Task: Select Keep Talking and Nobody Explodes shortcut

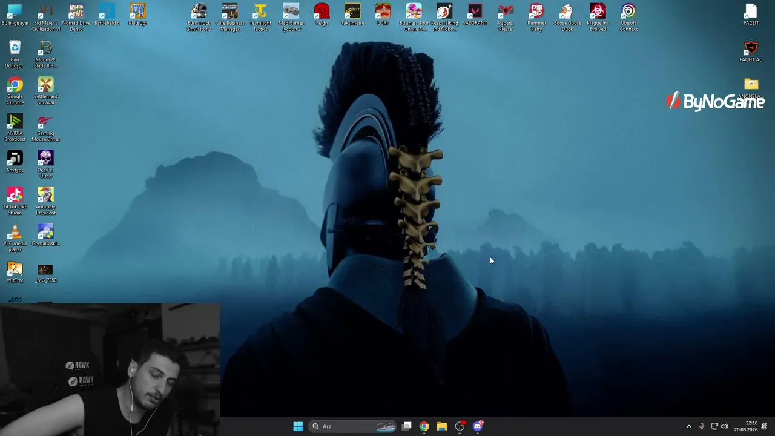Action: point(444,18)
